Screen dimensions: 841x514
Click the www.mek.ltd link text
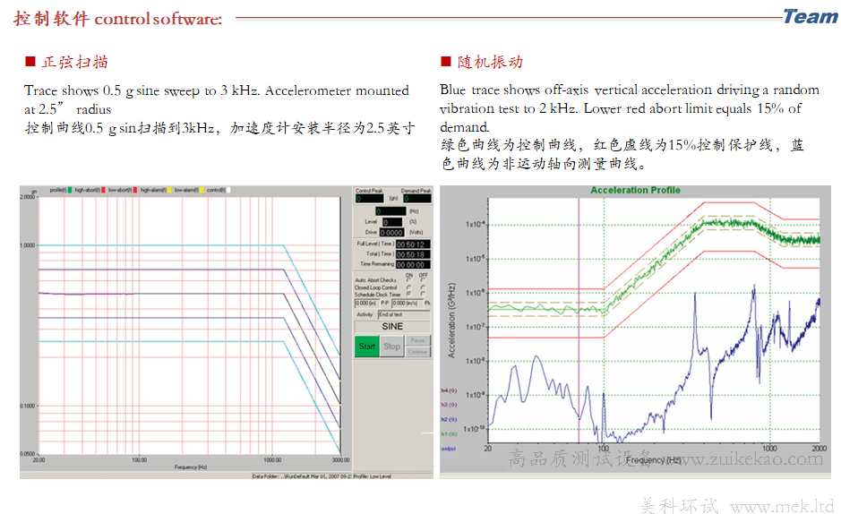(x=782, y=507)
